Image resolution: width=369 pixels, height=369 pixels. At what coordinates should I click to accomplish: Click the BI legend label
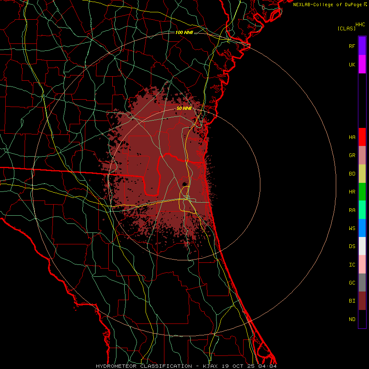(x=352, y=301)
